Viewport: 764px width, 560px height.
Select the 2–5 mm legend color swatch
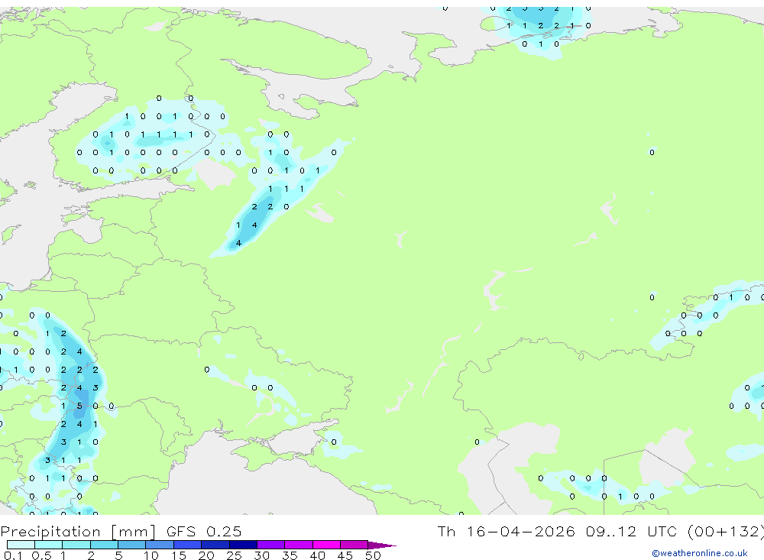tap(104, 545)
